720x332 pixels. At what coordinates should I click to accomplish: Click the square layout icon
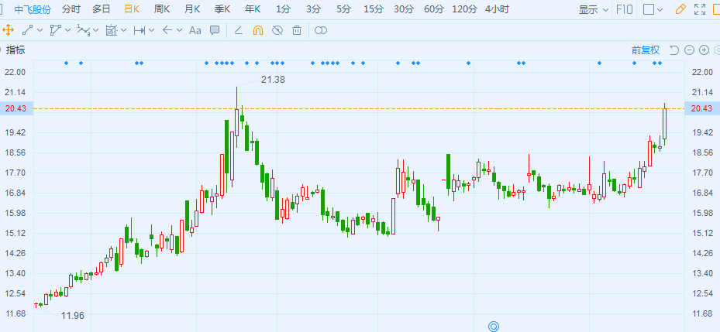click(x=649, y=9)
